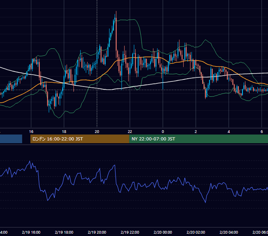Click the blue oscillator peak near 16:00
The height and width of the screenshot is (236, 268).
[30, 161]
